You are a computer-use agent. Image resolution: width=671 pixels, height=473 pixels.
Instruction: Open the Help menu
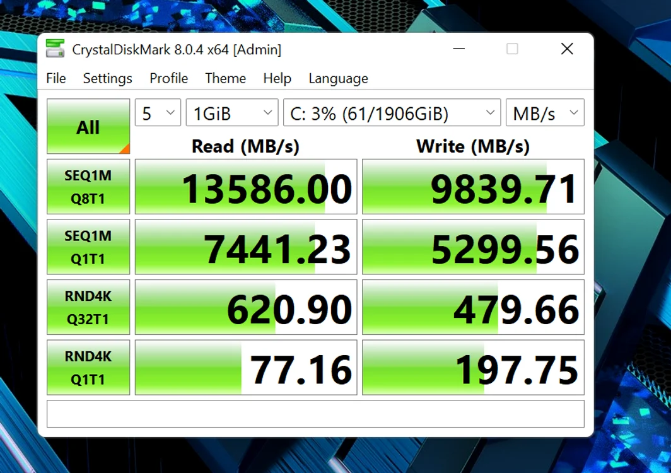277,78
